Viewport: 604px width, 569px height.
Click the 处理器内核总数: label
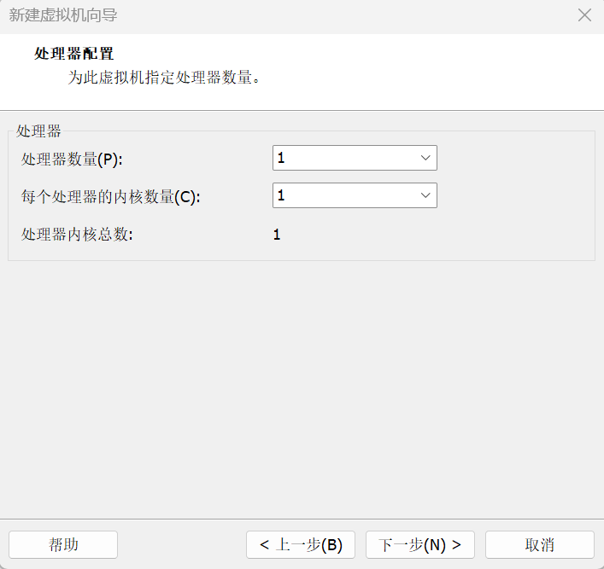pyautogui.click(x=77, y=235)
